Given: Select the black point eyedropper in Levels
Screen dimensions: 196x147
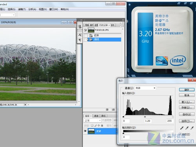Looking at the screenshot, I should click(x=182, y=128).
